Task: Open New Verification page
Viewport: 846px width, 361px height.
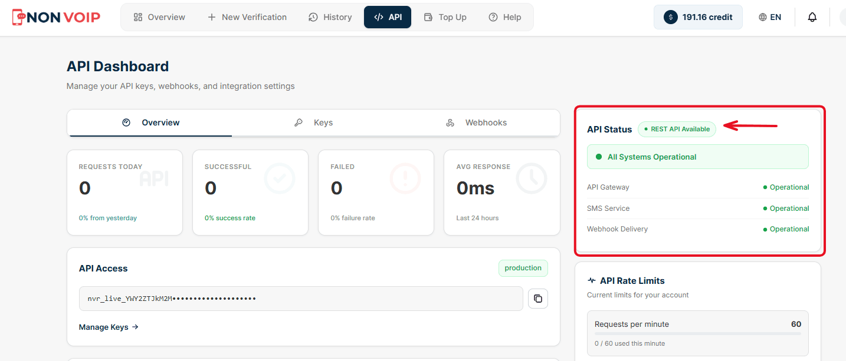Action: click(x=247, y=17)
